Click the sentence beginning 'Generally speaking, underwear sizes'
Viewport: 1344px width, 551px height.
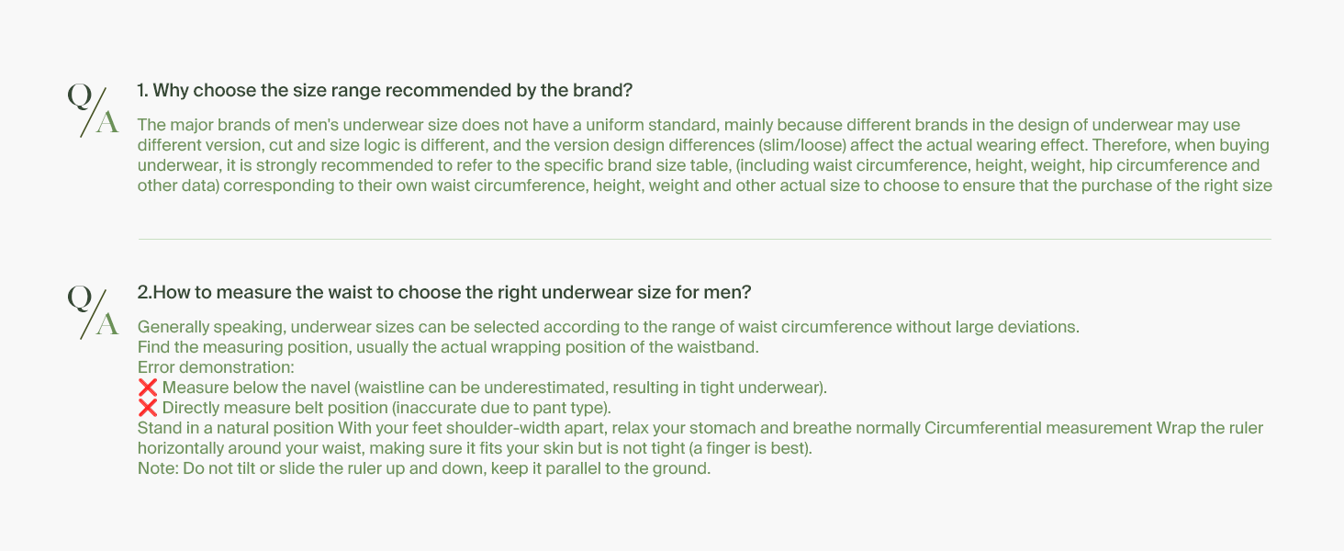(609, 327)
